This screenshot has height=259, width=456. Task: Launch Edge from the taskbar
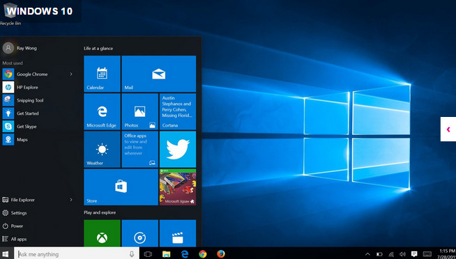184,254
